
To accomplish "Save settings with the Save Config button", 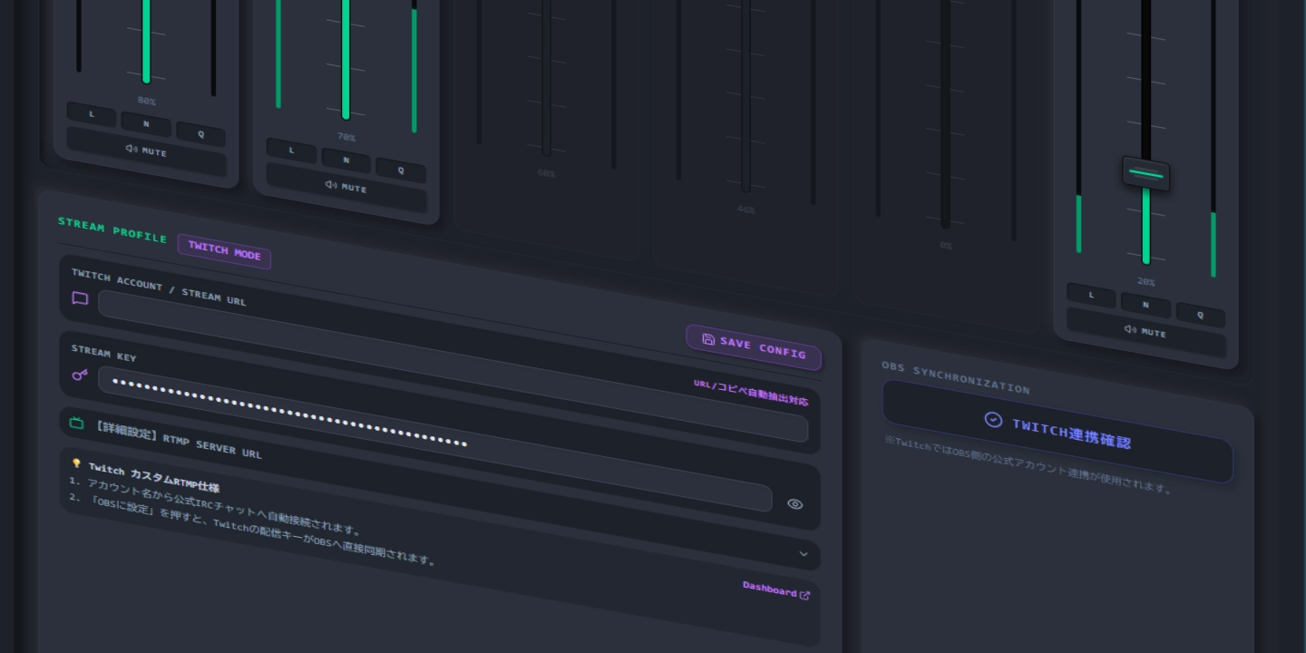I will click(x=754, y=347).
